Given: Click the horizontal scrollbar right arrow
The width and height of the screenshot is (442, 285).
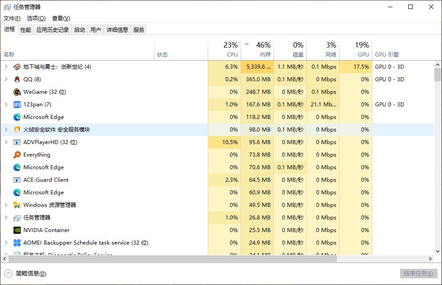Looking at the screenshot, I should (x=430, y=259).
